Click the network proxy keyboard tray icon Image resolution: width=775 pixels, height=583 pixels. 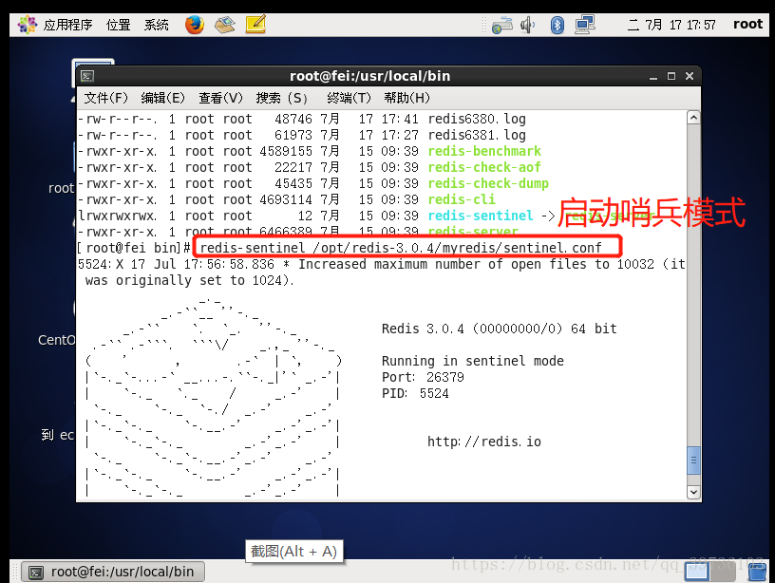(x=501, y=26)
